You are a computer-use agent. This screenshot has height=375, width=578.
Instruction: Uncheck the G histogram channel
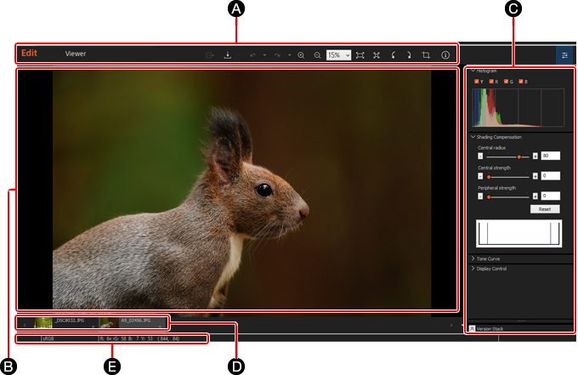pos(506,81)
